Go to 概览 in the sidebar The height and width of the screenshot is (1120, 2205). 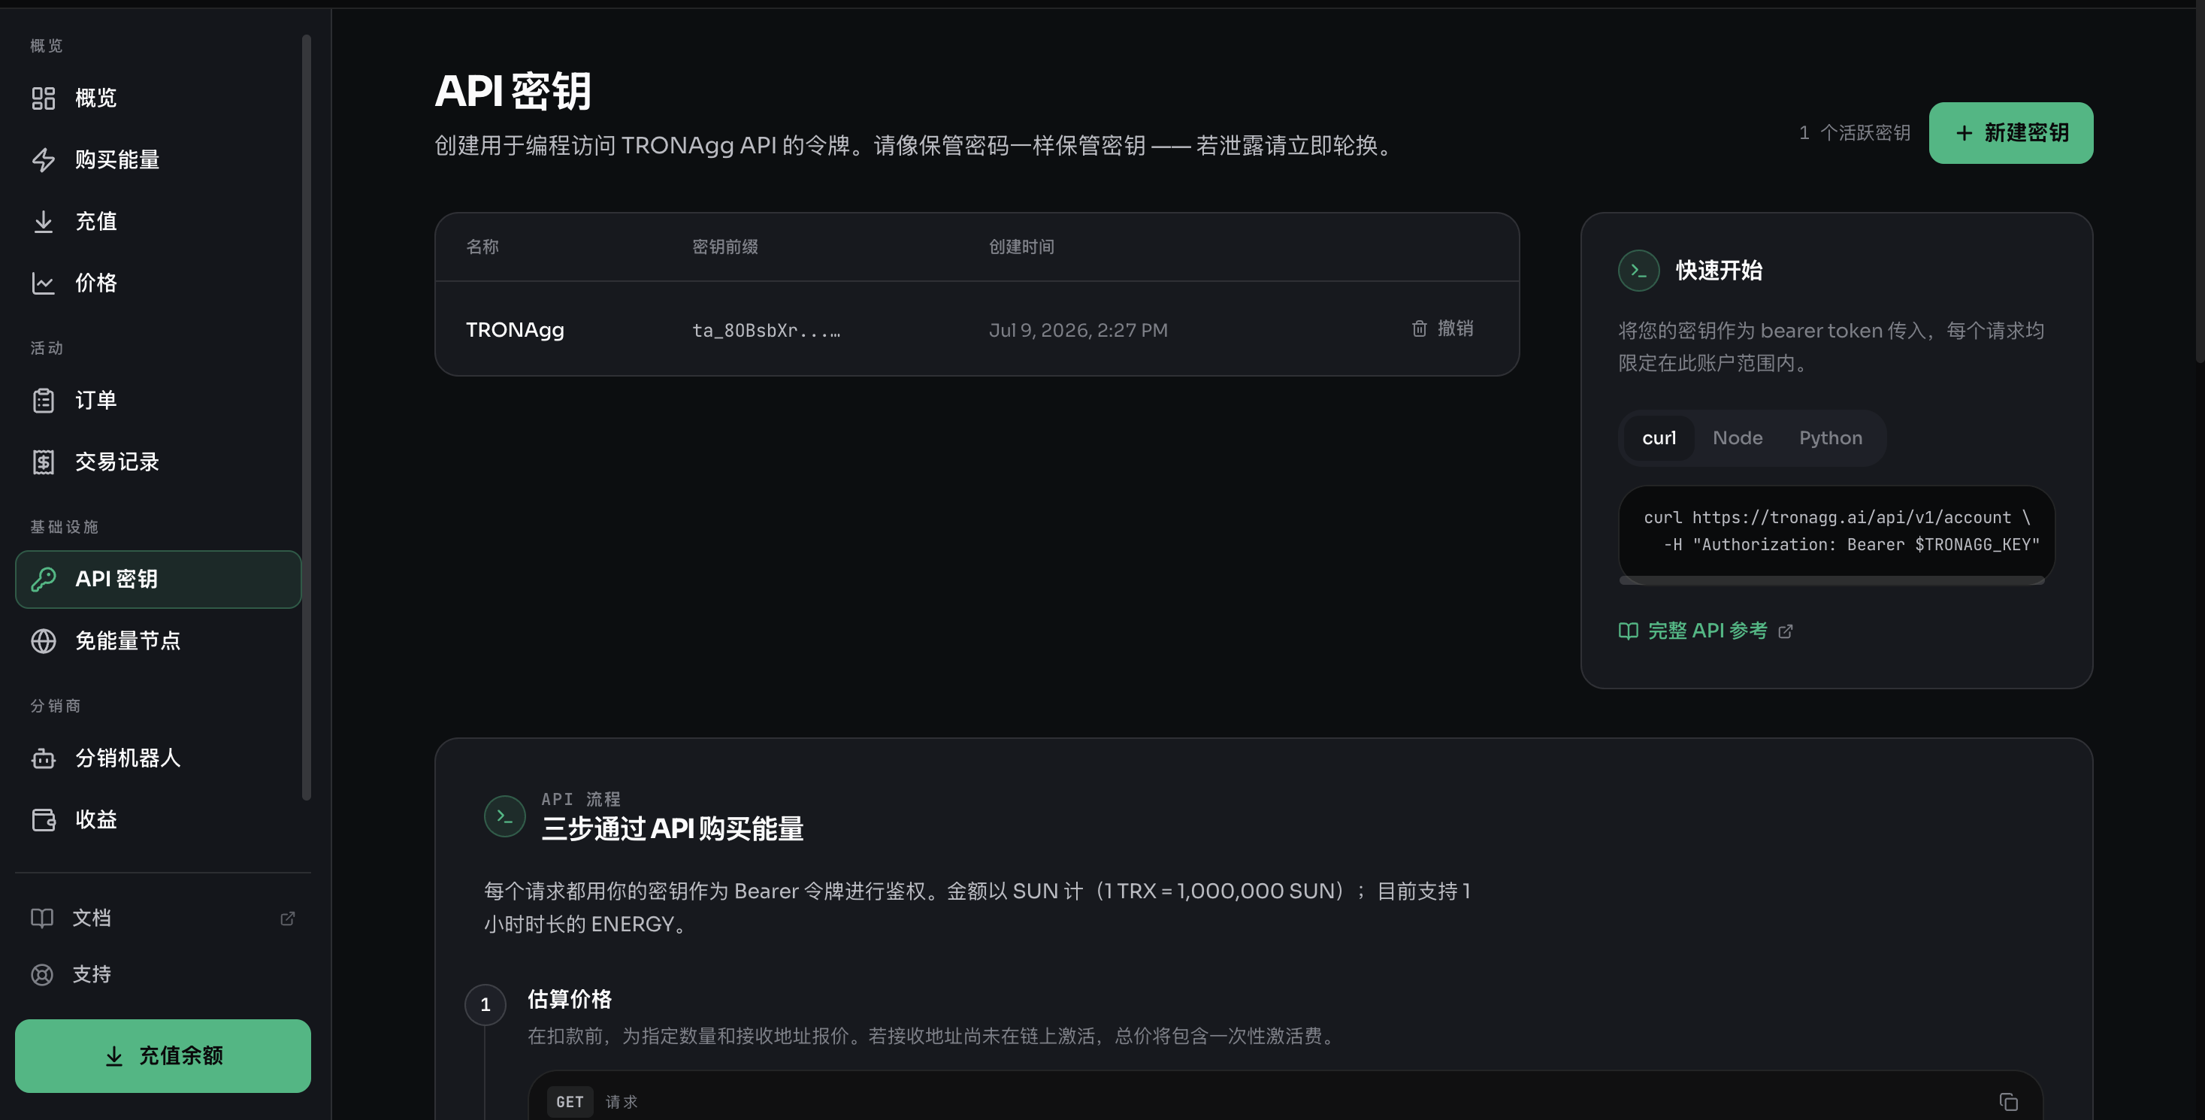(x=159, y=98)
